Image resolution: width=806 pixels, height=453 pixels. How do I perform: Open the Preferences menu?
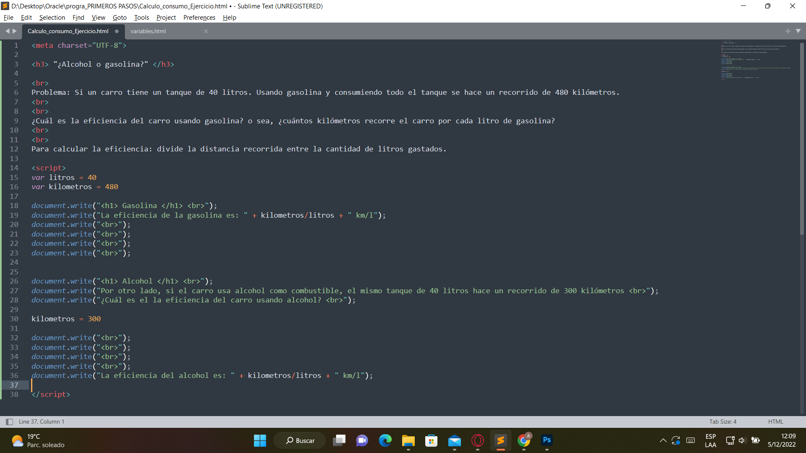(x=199, y=18)
